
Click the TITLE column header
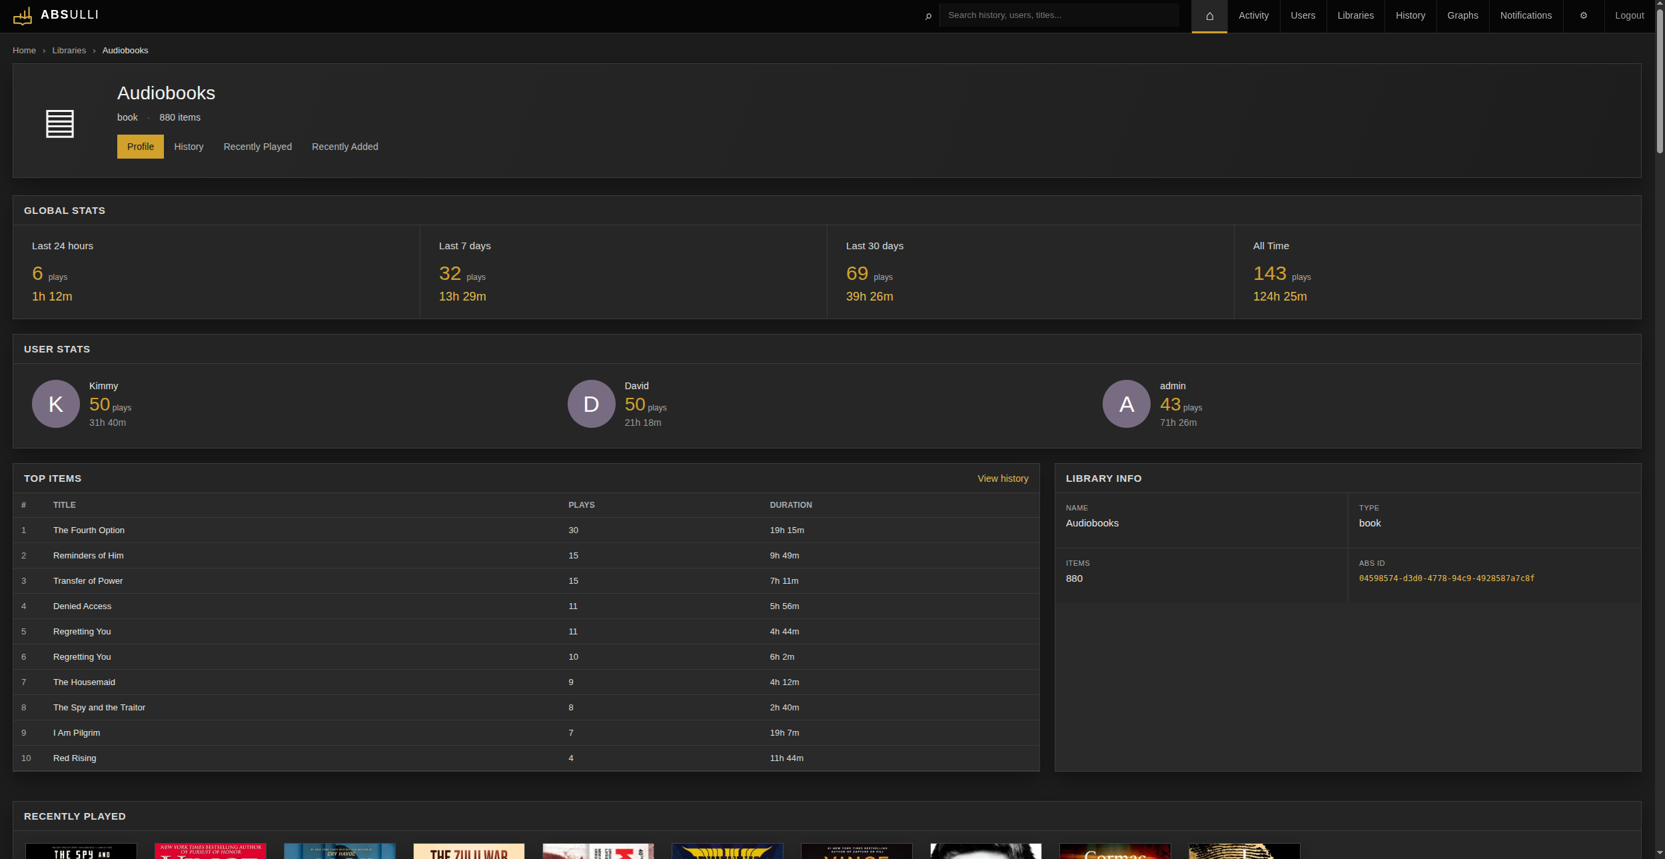click(65, 505)
